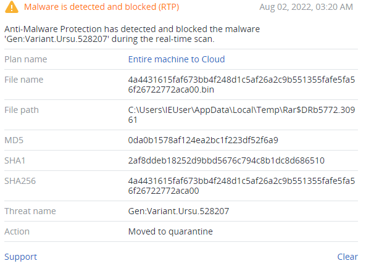Screen dimensions: 366x266
Task: Select the MD5 hash value
Action: coord(203,140)
